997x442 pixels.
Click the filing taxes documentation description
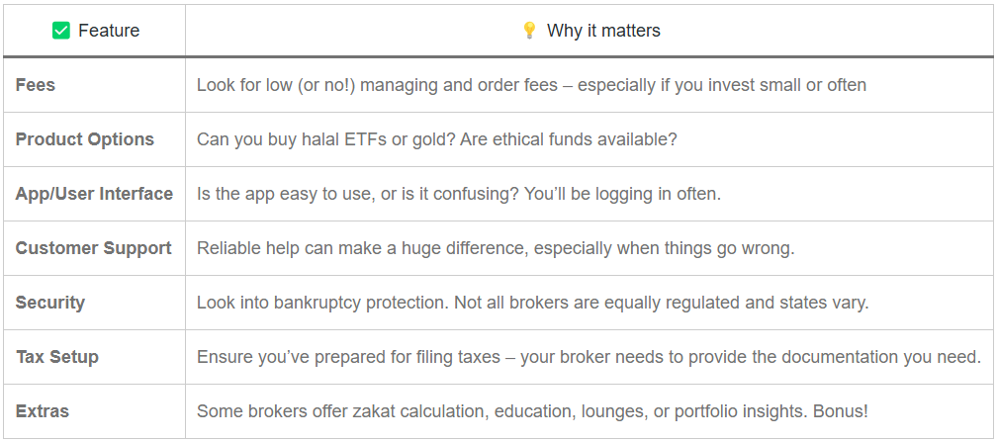589,357
